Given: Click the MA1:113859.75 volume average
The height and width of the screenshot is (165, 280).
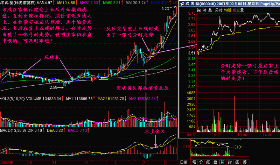Looking at the screenshot, I should [79, 99].
